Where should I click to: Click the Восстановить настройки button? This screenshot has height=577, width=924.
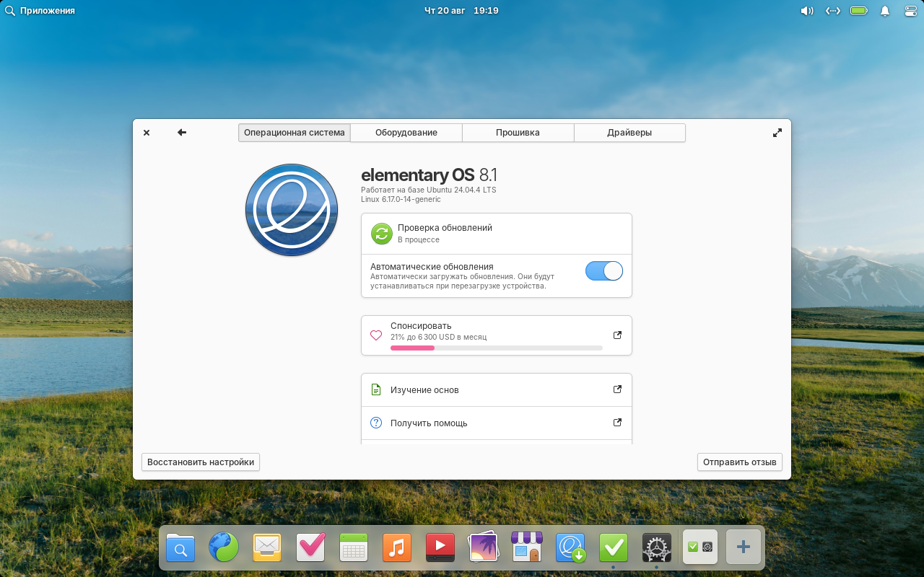coord(201,462)
